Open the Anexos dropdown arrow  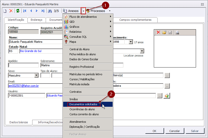tap(83, 11)
